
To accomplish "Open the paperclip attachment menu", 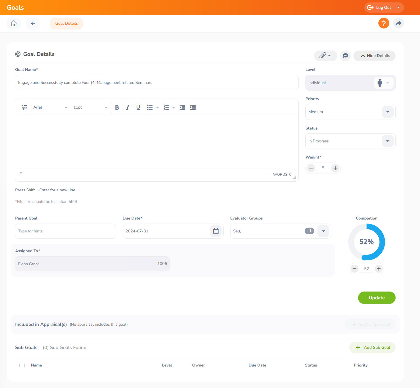I will [x=325, y=56].
